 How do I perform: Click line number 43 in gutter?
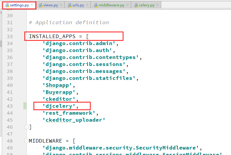[10, 106]
